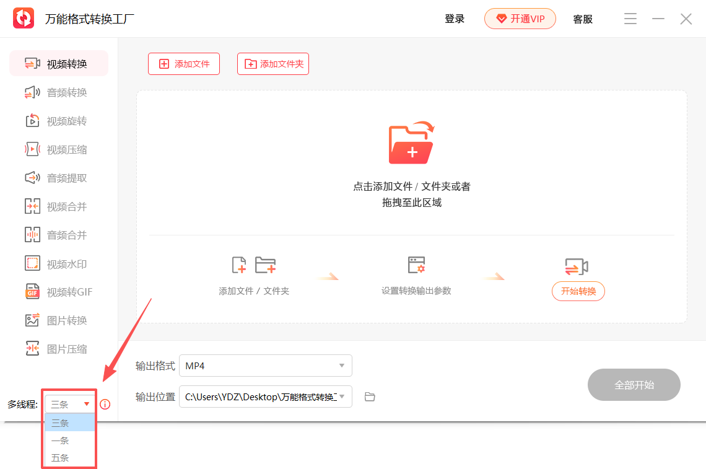Image resolution: width=706 pixels, height=469 pixels.
Task: Expand the 输出位置 path dropdown
Action: (x=341, y=397)
